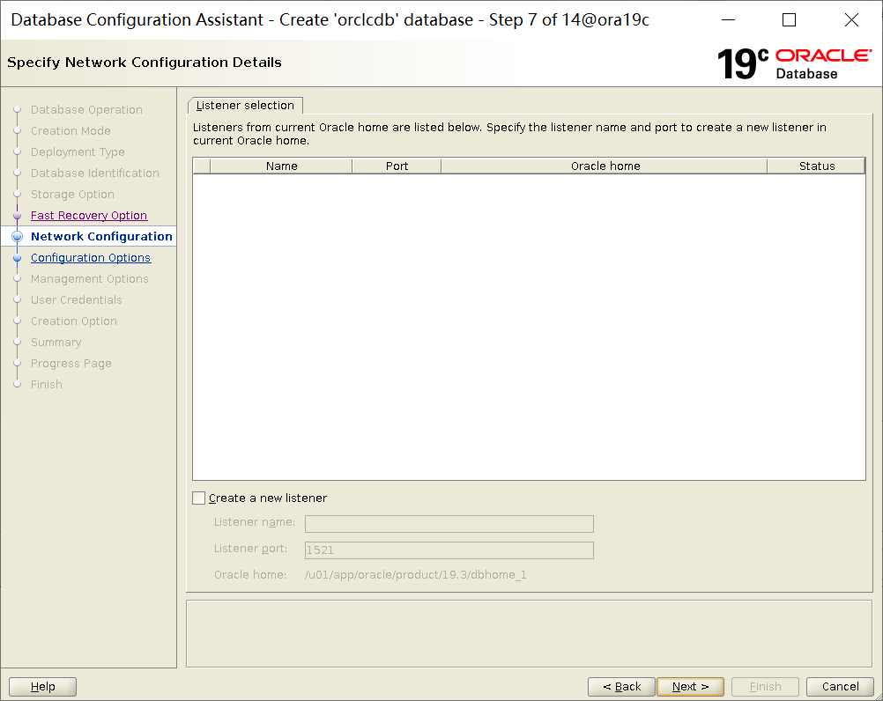Click the Oracle 19c Database logo

[795, 63]
